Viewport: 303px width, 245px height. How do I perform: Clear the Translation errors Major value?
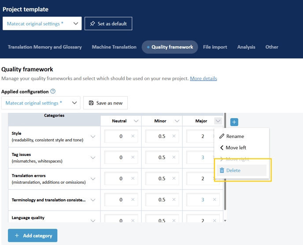point(214,179)
